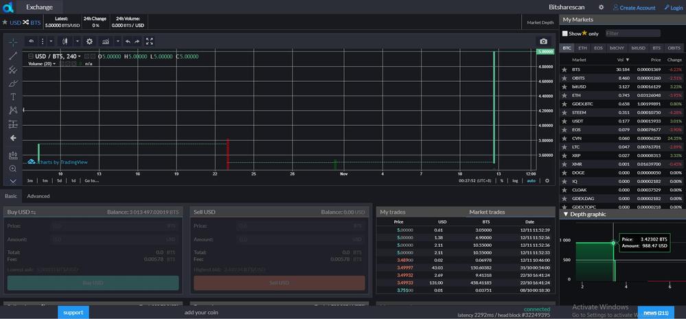Switch to the ETH markets tab
686x319 pixels.
(582, 47)
